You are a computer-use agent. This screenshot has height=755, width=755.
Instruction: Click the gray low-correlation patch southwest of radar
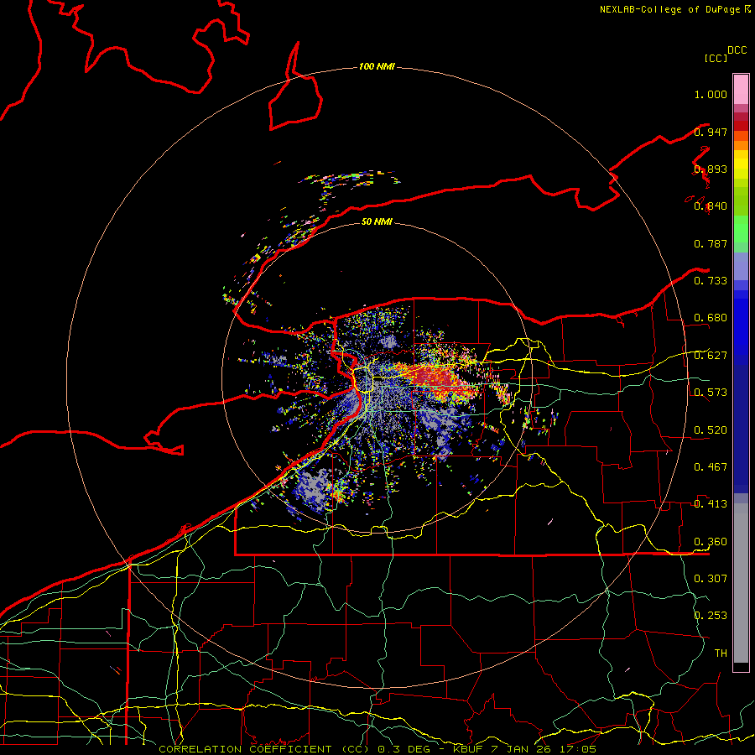[x=312, y=487]
